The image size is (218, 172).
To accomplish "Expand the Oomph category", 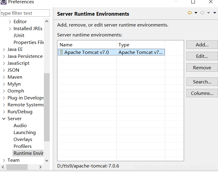I will click(4, 91).
